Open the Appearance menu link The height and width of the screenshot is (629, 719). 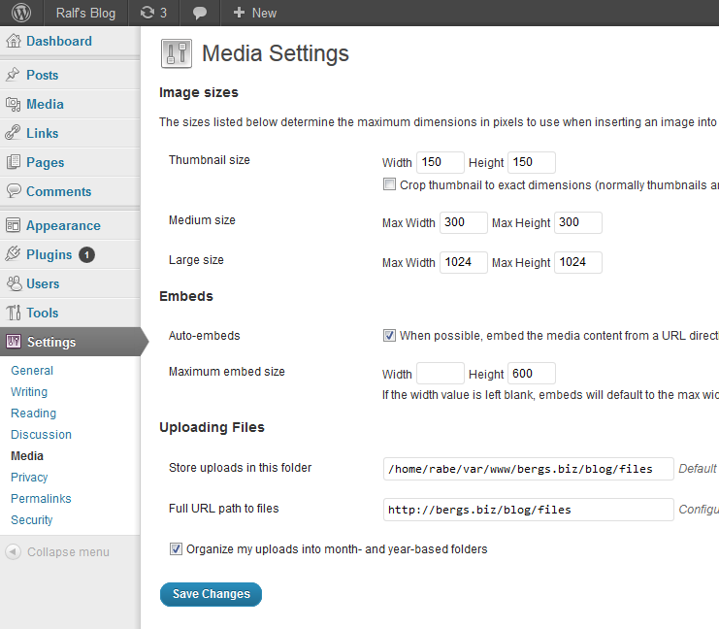[x=63, y=225]
